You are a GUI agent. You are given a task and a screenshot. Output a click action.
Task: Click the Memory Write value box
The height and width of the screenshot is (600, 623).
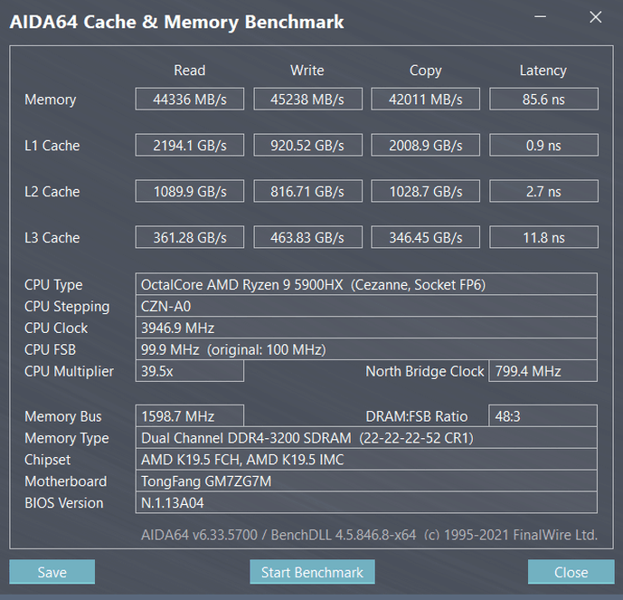[x=307, y=100]
